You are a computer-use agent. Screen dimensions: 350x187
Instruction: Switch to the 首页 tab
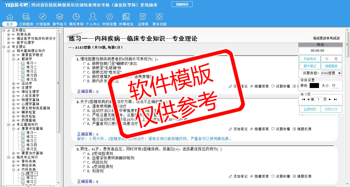coord(10,24)
